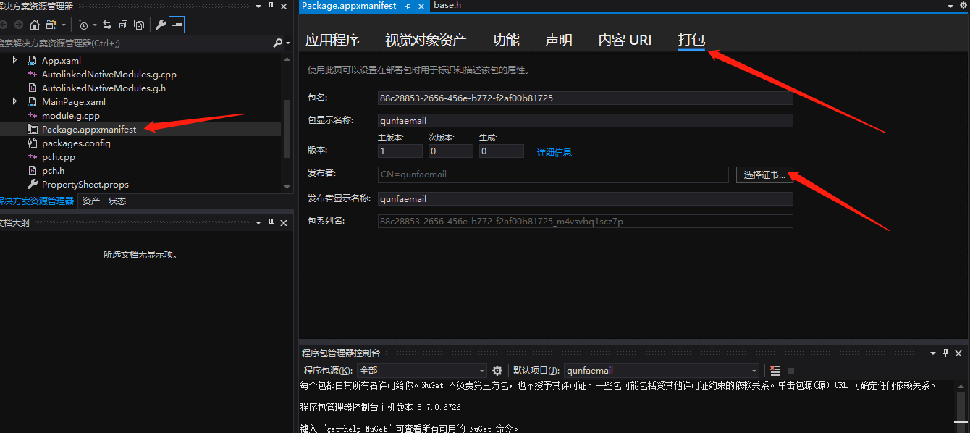Open the 声明 tab in manifest editor
Screen dimensions: 970x433
pos(558,40)
